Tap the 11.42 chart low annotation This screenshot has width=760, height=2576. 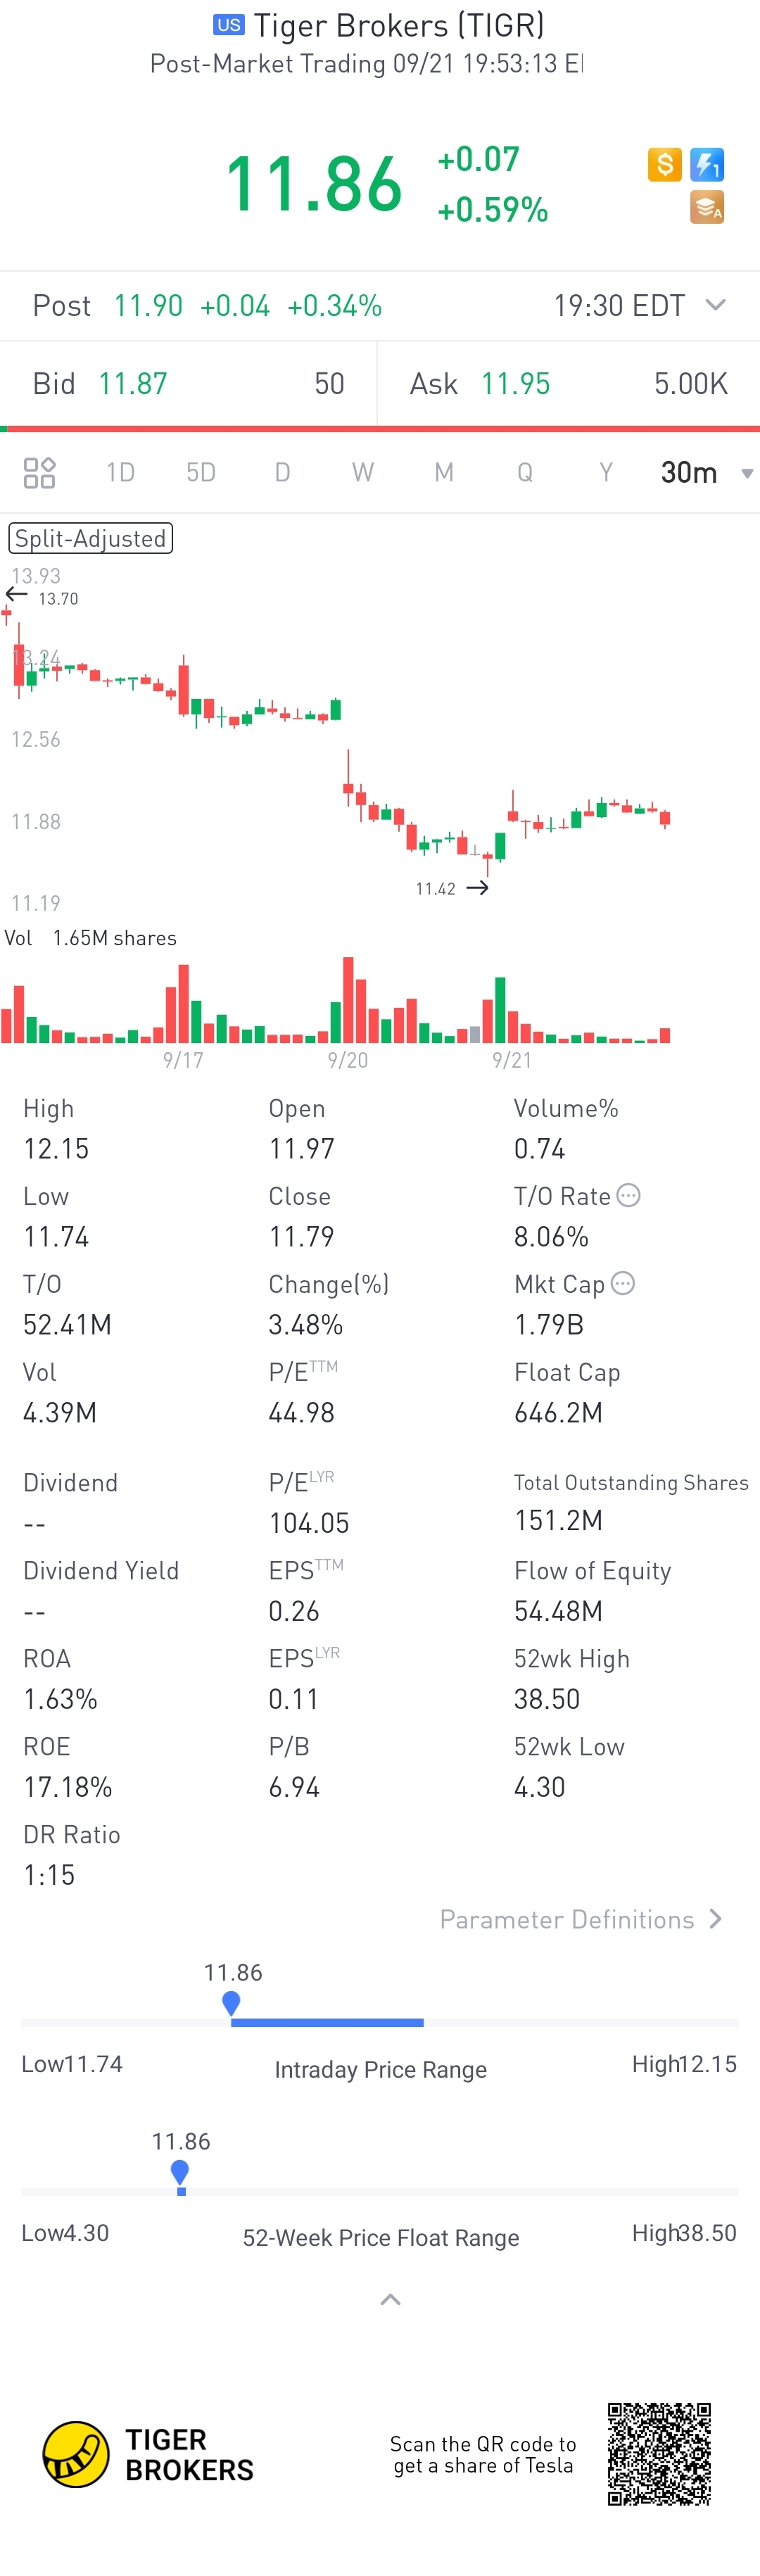point(435,888)
